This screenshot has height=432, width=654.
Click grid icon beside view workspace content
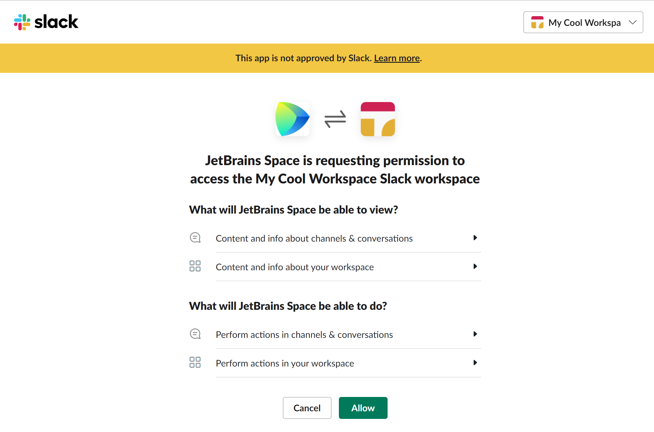pos(195,266)
